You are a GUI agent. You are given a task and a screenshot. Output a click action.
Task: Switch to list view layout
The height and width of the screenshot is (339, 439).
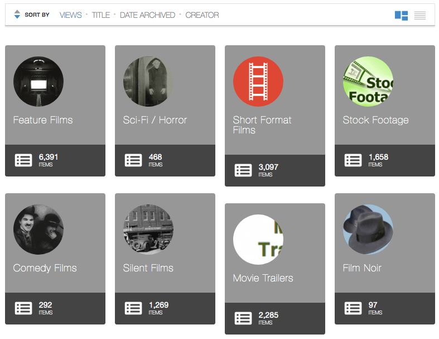coord(420,16)
